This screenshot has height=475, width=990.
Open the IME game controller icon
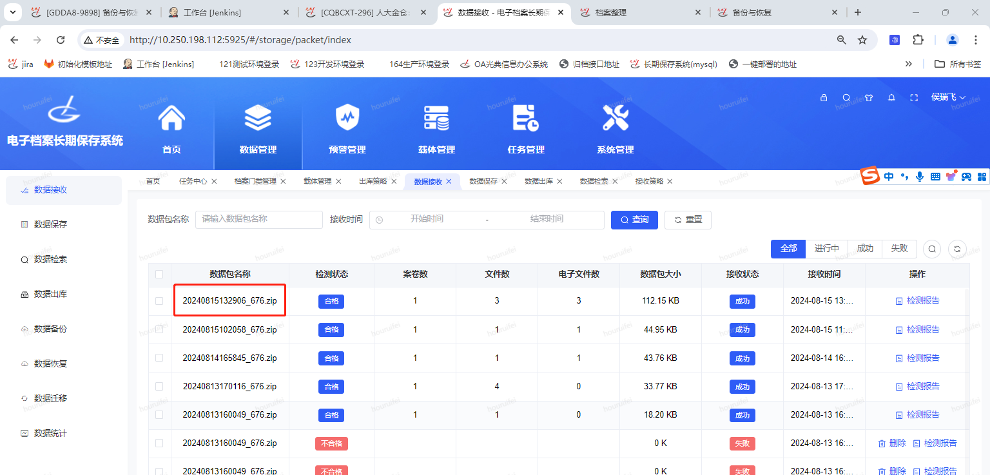click(x=966, y=176)
